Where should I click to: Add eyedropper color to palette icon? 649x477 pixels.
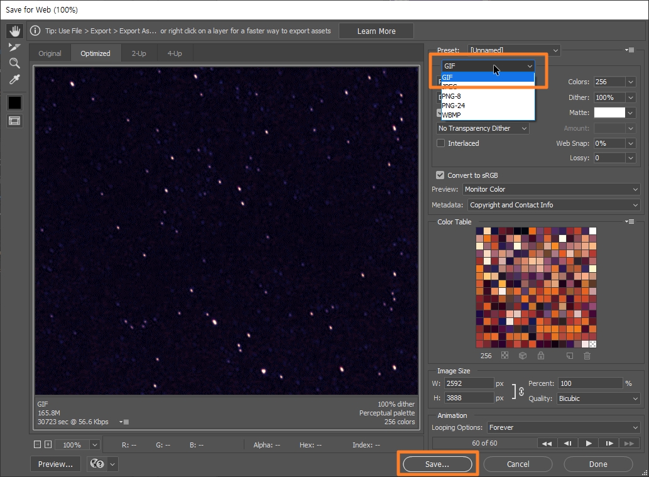(570, 356)
